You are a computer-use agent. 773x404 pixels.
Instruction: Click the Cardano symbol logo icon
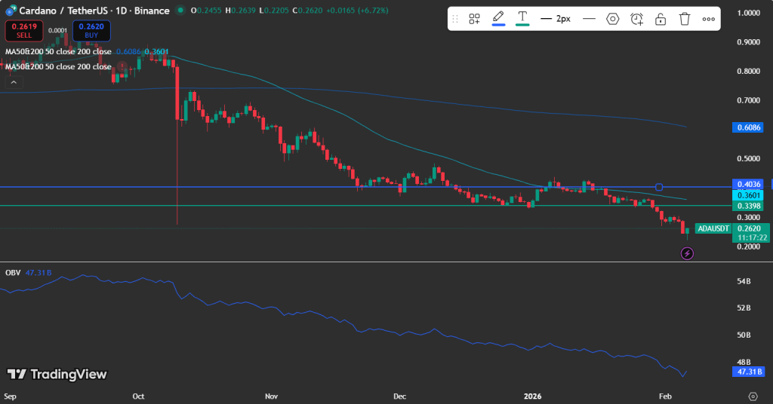[11, 11]
